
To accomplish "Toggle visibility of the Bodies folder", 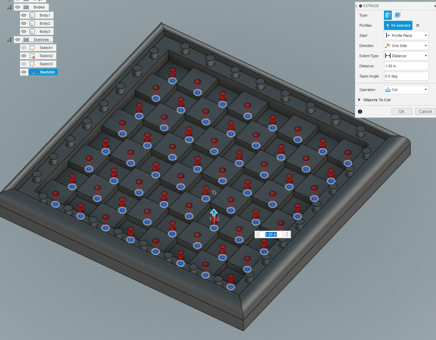I will tap(18, 7).
